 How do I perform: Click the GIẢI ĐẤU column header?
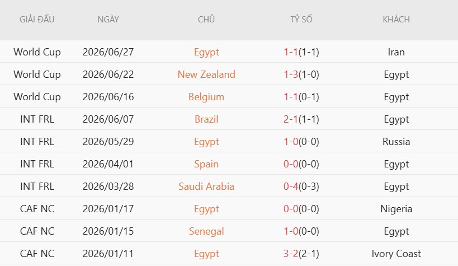(37, 19)
